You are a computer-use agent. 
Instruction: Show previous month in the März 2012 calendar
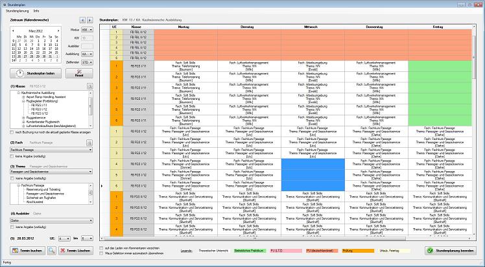coord(14,31)
